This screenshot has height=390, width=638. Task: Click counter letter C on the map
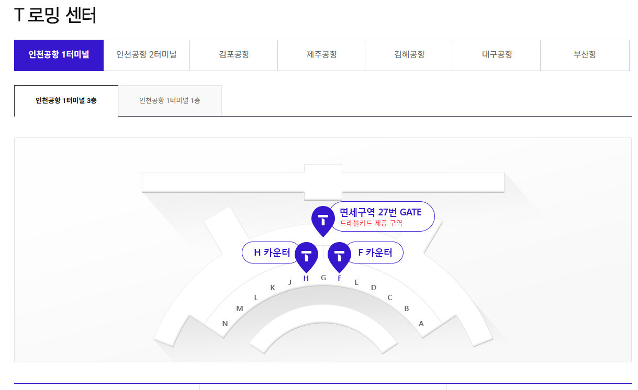[x=390, y=297]
